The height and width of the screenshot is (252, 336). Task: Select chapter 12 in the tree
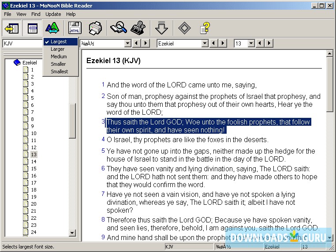pos(34,147)
